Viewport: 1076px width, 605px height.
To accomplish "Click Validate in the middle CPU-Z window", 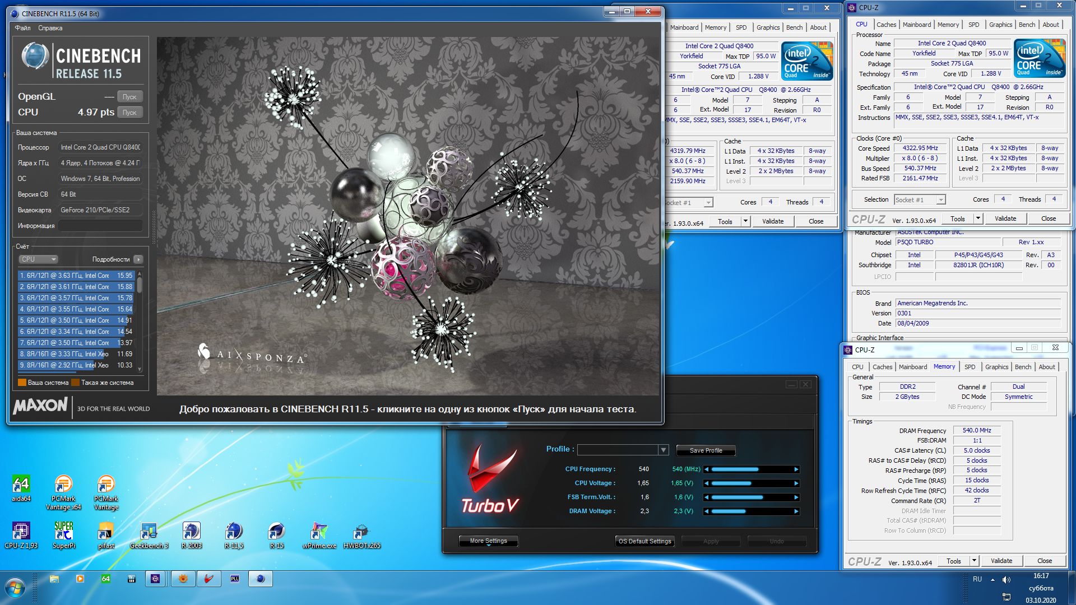I will (773, 221).
